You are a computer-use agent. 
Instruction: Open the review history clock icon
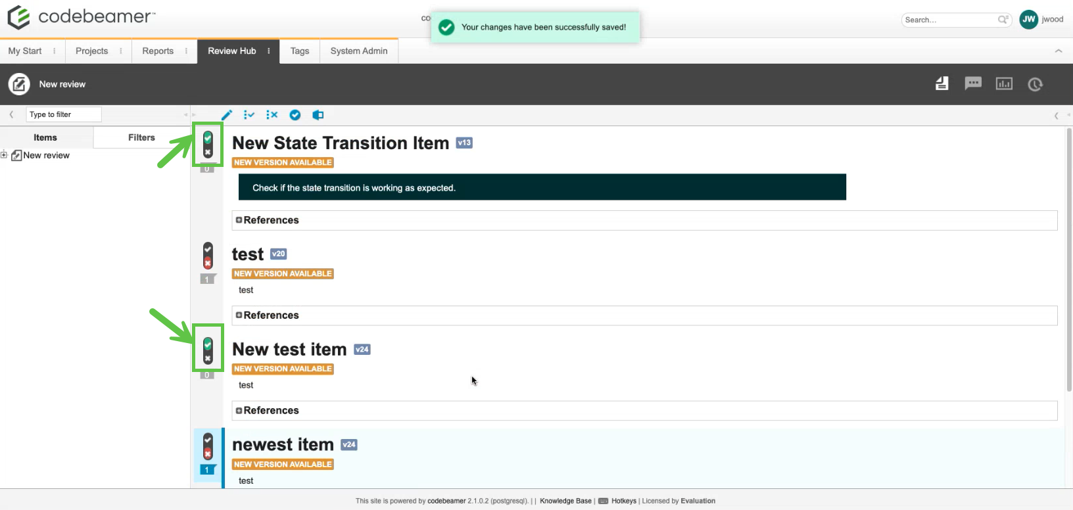(x=1035, y=84)
